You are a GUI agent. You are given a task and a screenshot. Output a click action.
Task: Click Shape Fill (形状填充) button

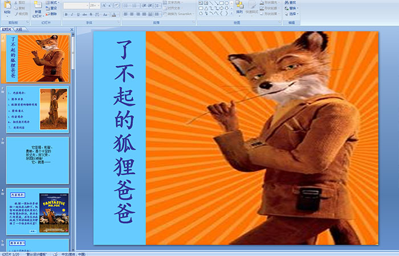270,2
